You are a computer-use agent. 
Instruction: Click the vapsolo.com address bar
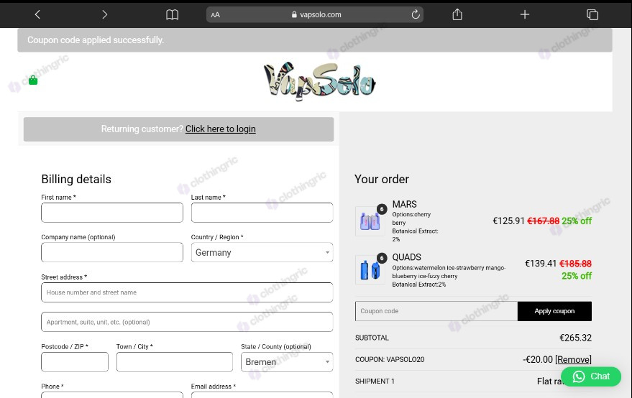pyautogui.click(x=315, y=14)
